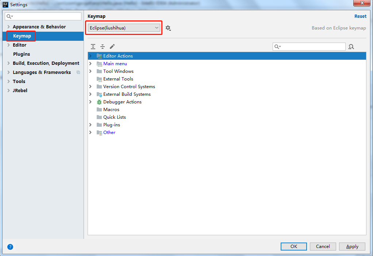Select the Main menu tree row
This screenshot has width=373, height=256.
[227, 64]
